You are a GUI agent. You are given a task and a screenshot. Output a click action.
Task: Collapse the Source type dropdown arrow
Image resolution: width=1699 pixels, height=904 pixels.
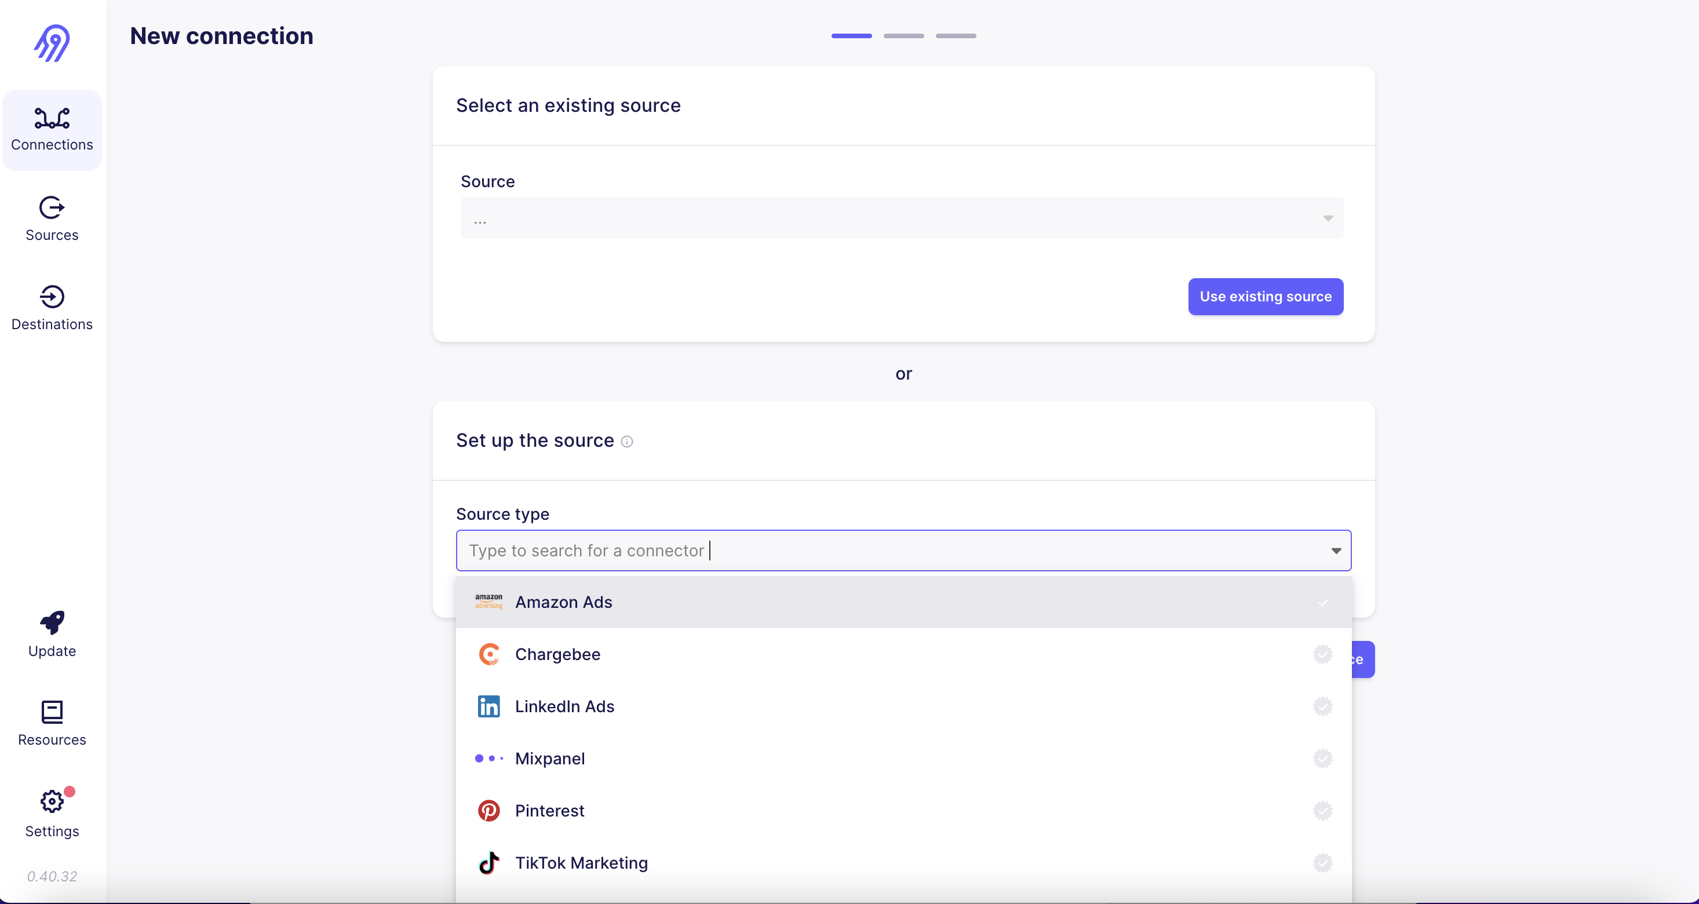[x=1336, y=551]
